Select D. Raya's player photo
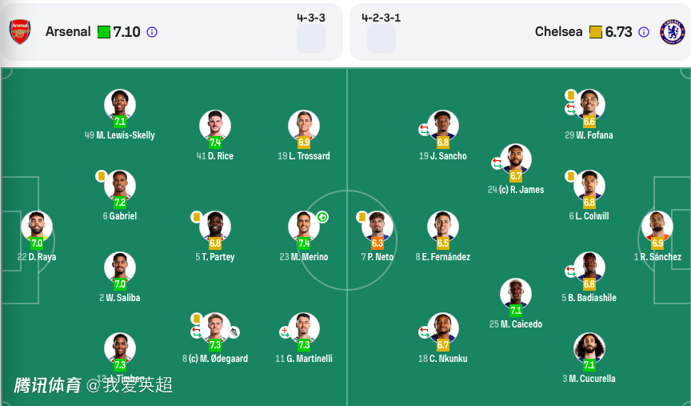691x406 pixels. [37, 226]
